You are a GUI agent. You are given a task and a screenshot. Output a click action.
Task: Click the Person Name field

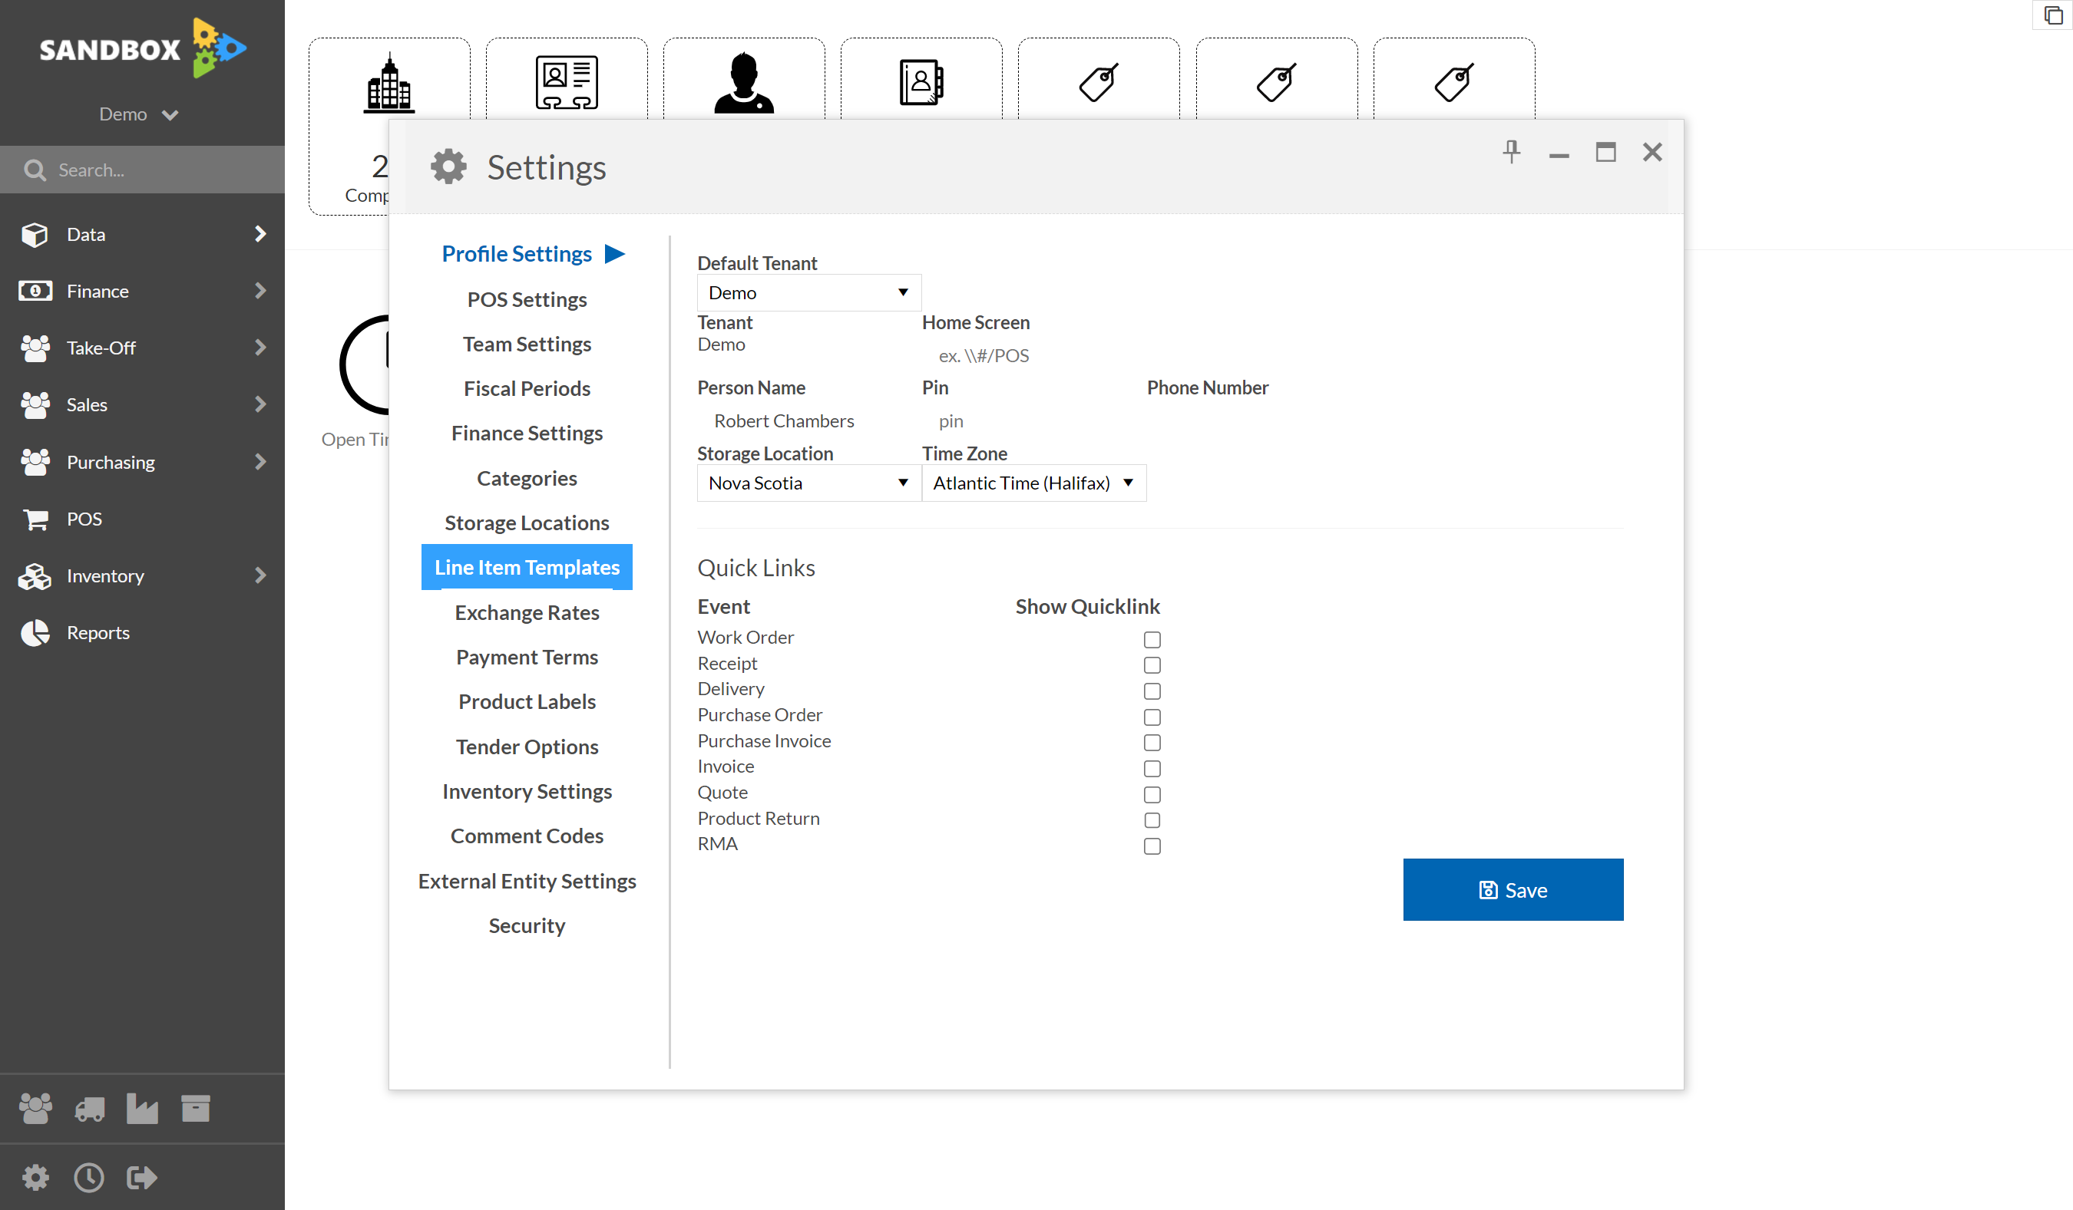coord(808,421)
